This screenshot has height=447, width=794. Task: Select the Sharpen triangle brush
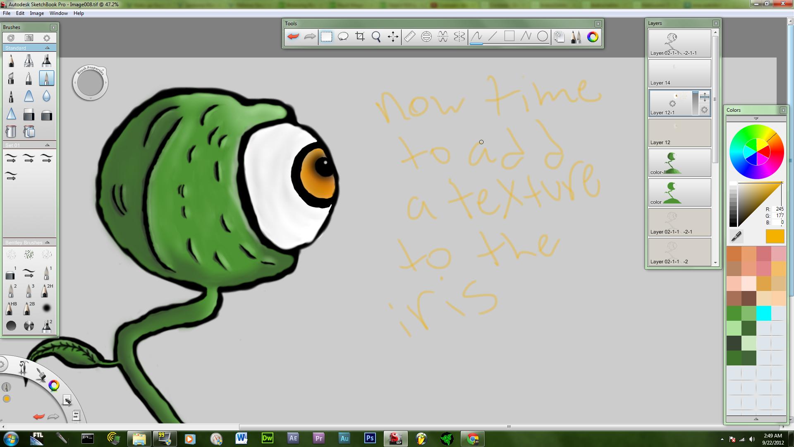click(x=11, y=114)
